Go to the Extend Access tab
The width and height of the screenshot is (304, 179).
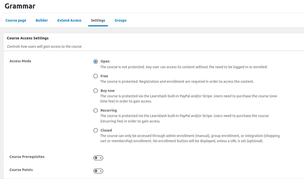(69, 20)
